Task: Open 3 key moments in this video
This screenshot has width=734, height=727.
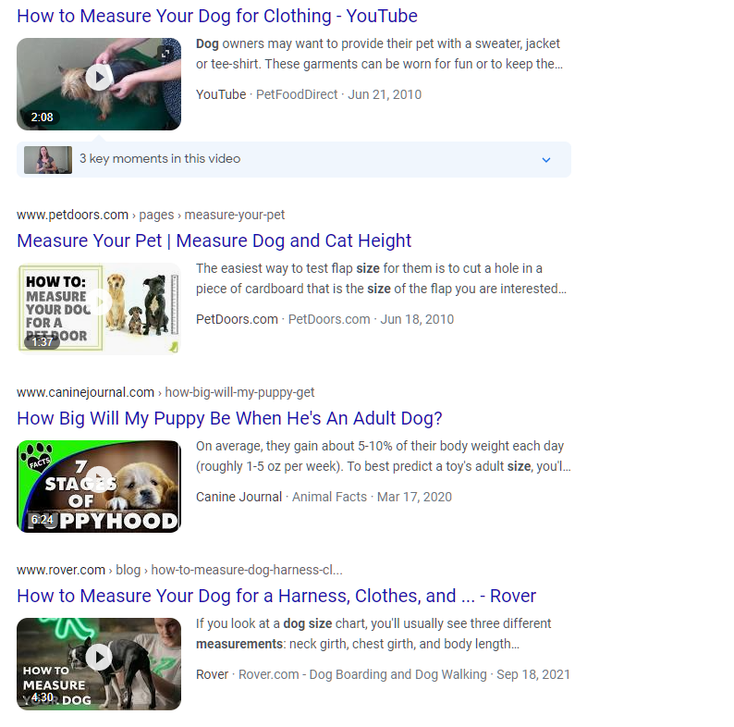Action: [160, 159]
